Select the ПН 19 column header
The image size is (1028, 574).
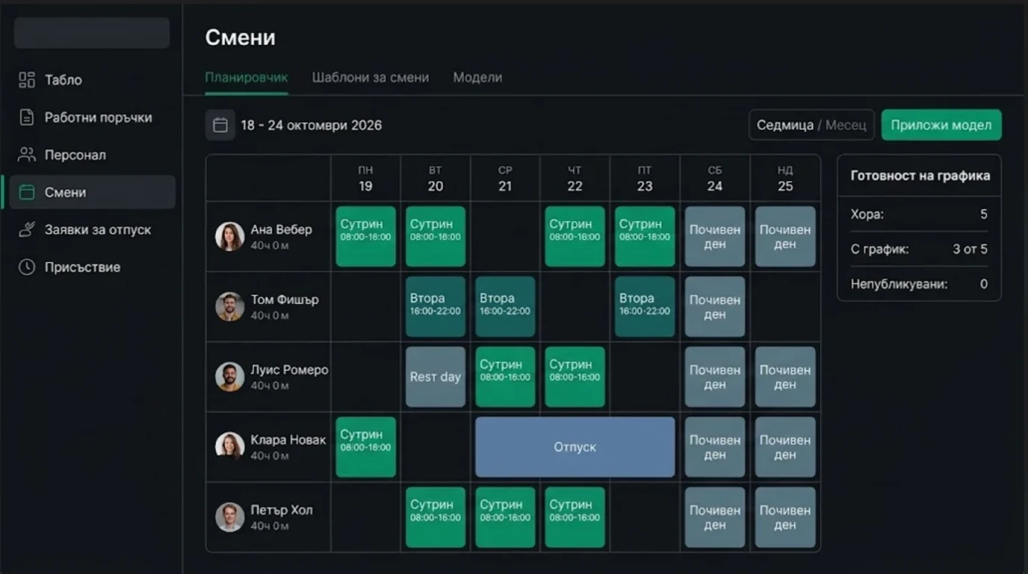pyautogui.click(x=366, y=179)
